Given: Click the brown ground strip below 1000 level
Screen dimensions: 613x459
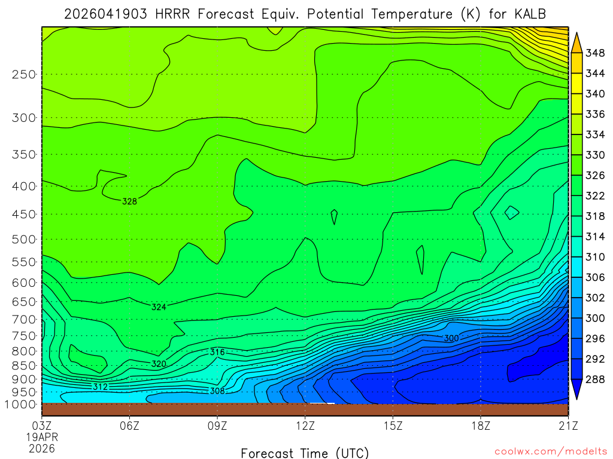Looking at the screenshot, I should (x=305, y=409).
